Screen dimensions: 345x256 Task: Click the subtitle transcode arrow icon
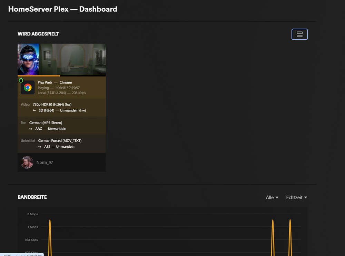click(x=40, y=147)
